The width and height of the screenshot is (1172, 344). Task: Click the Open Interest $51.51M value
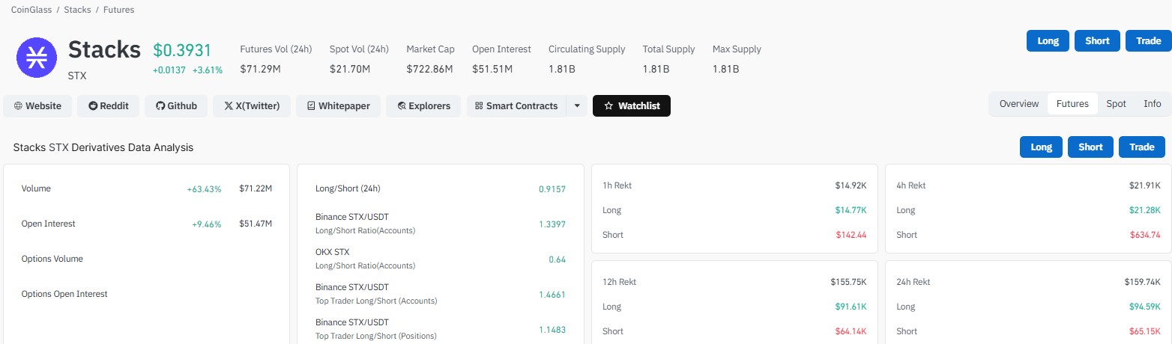pyautogui.click(x=492, y=69)
